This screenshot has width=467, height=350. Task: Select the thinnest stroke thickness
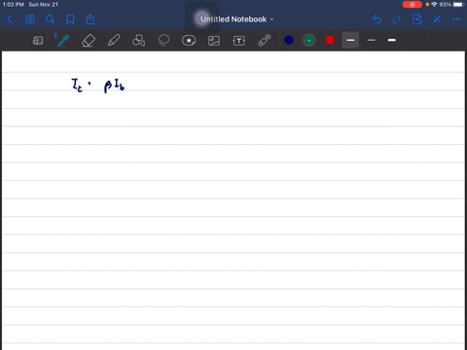pyautogui.click(x=372, y=40)
